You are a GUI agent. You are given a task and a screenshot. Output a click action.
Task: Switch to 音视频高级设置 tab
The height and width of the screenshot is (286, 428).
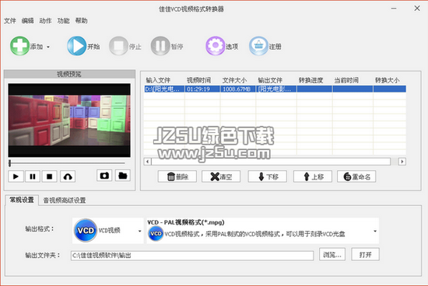click(x=65, y=201)
